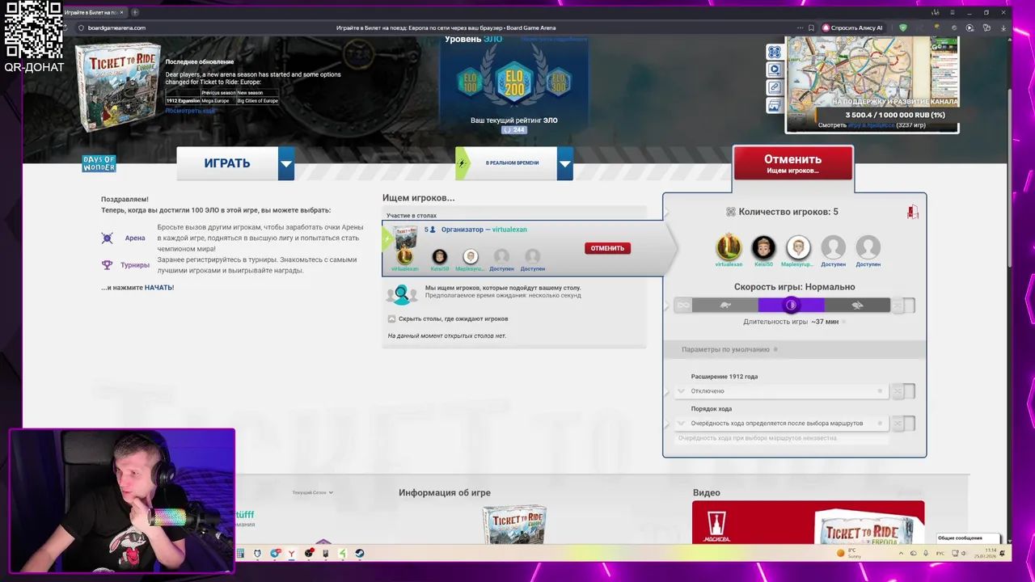Viewport: 1035px width, 582px height.
Task: Open the calculator icon in the taskbar
Action: tap(240, 554)
